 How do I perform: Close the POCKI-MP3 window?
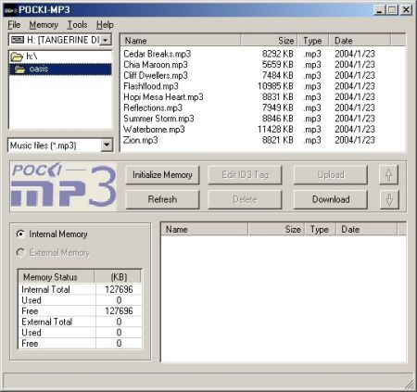coord(406,10)
